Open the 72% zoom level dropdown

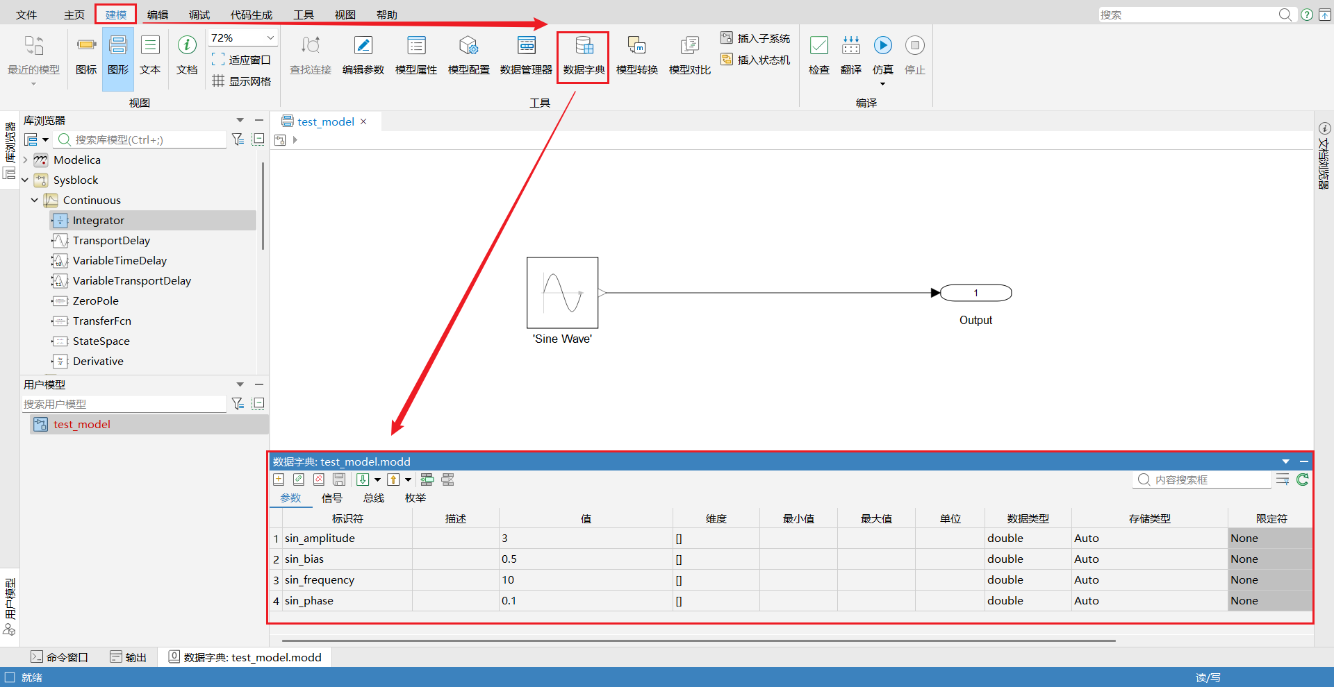pyautogui.click(x=270, y=38)
